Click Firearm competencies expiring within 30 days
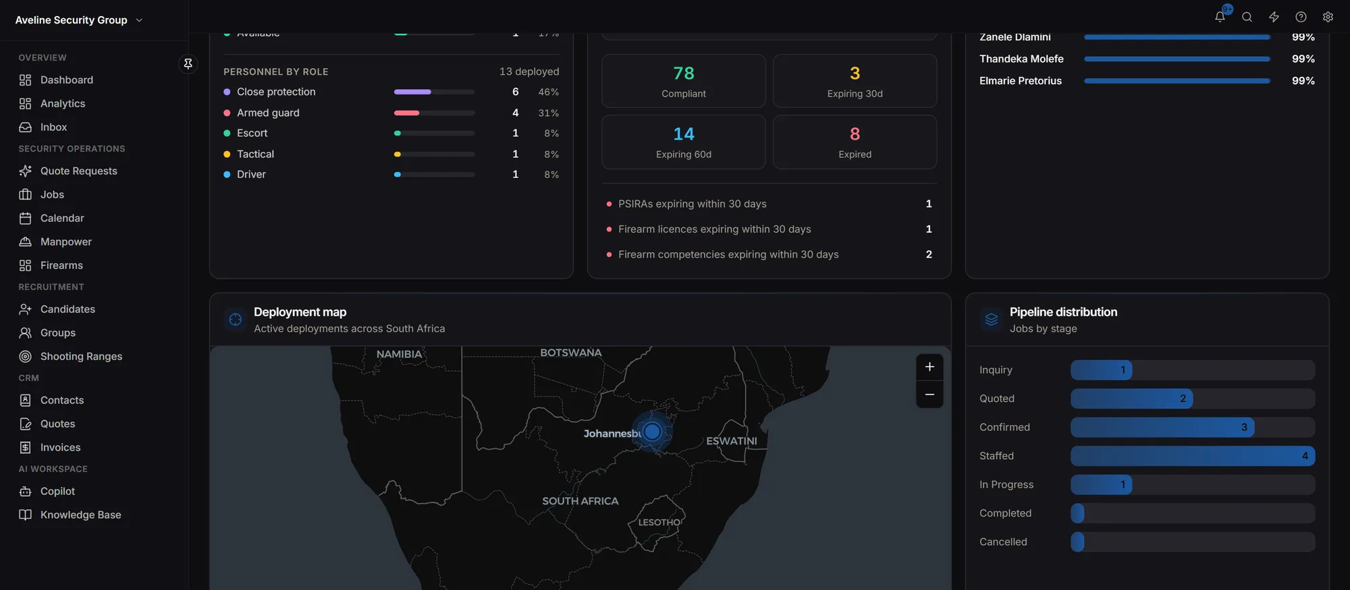 (769, 254)
